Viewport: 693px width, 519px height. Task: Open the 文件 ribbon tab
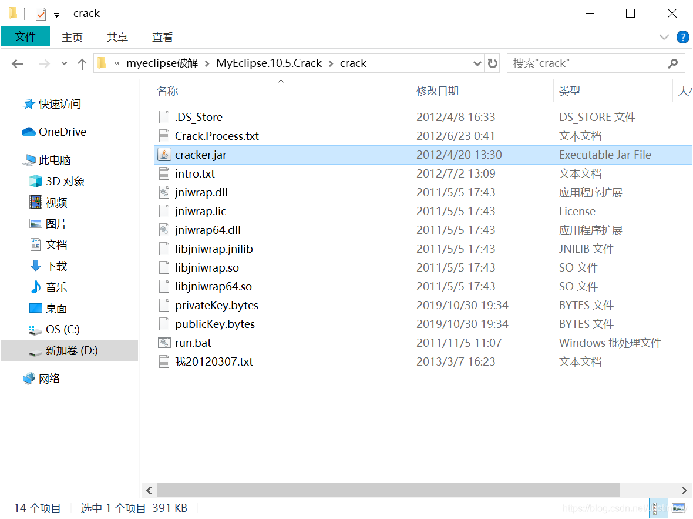point(25,36)
